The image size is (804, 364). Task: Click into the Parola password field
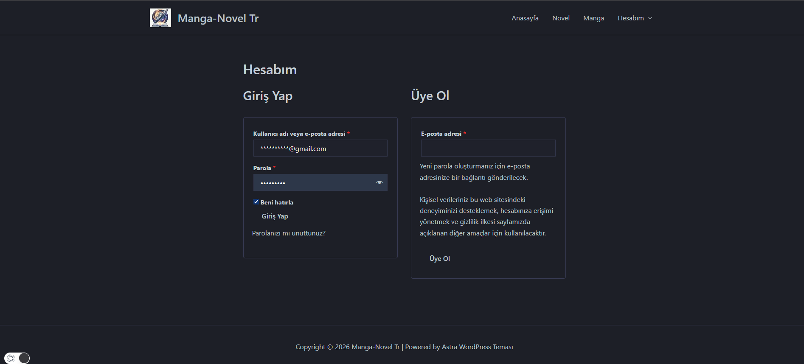coord(314,182)
